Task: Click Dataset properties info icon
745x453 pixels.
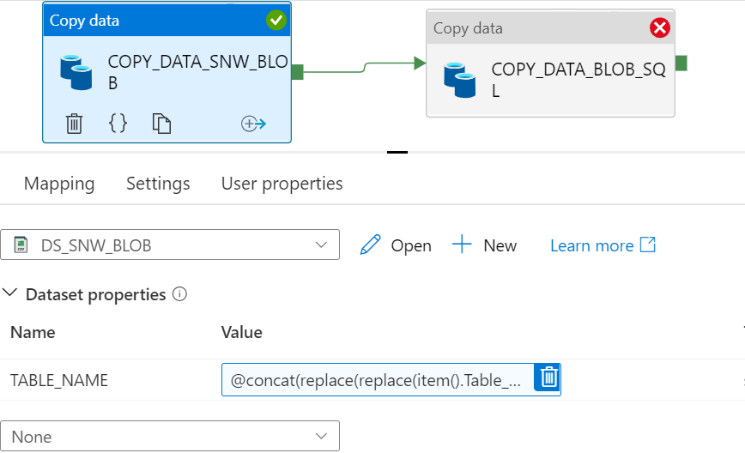Action: (179, 294)
